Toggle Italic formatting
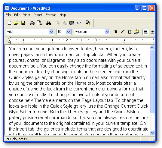 [123, 32]
